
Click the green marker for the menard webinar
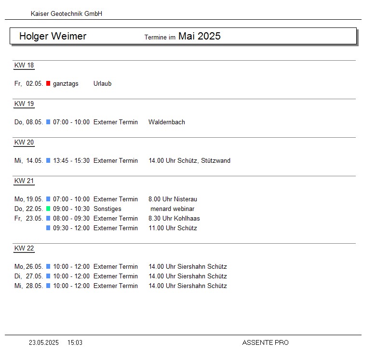[x=48, y=209]
